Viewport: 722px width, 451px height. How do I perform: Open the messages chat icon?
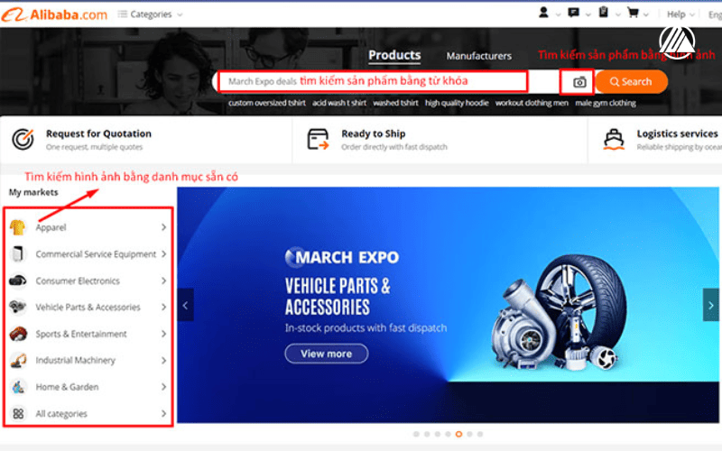573,13
